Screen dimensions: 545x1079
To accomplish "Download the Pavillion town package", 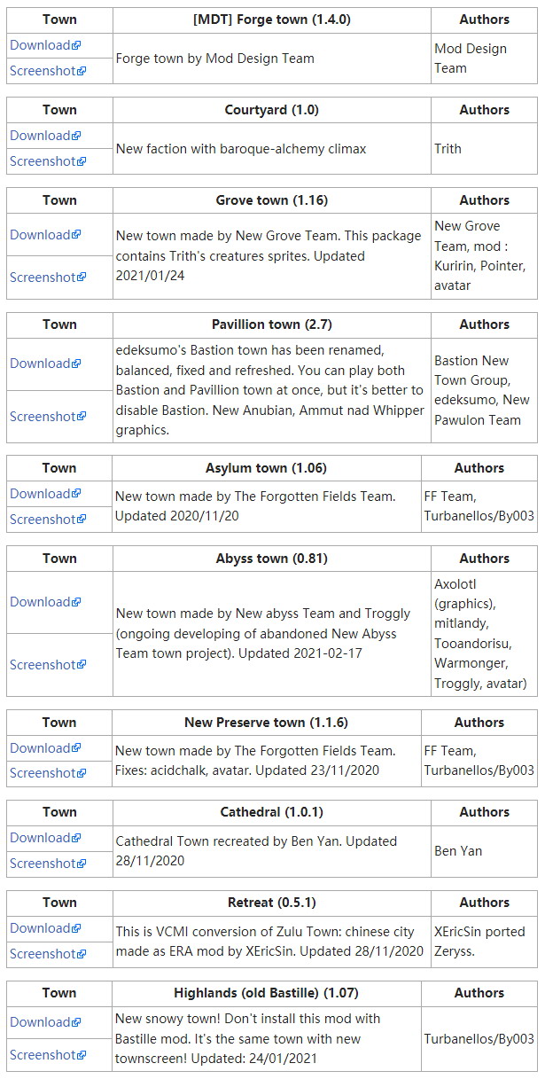I will pos(40,364).
